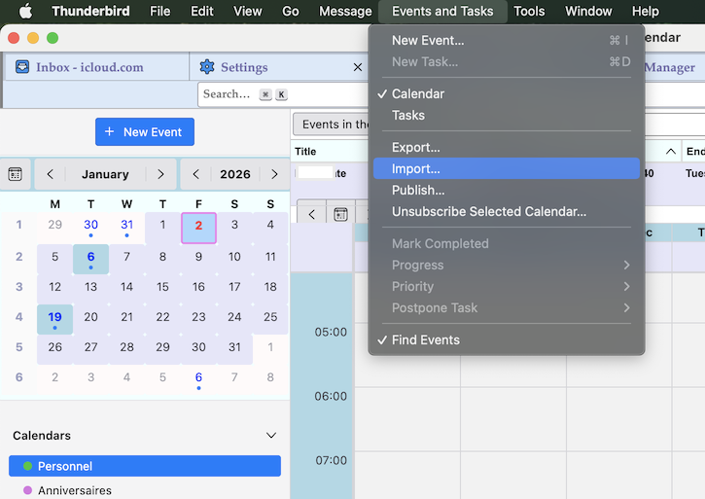Image resolution: width=705 pixels, height=499 pixels.
Task: Click the sort arrow column header
Action: 670,152
